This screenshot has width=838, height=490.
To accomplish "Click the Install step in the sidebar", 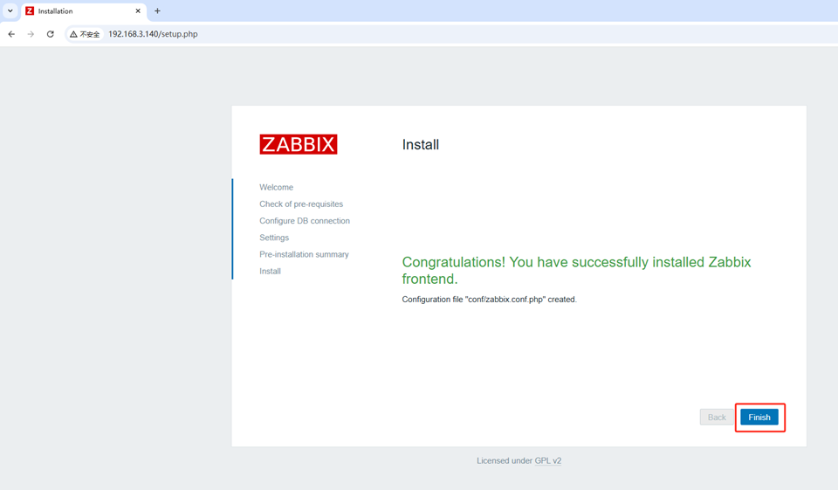I will 270,272.
